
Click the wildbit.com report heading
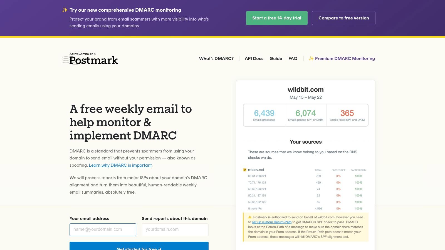[x=306, y=90]
